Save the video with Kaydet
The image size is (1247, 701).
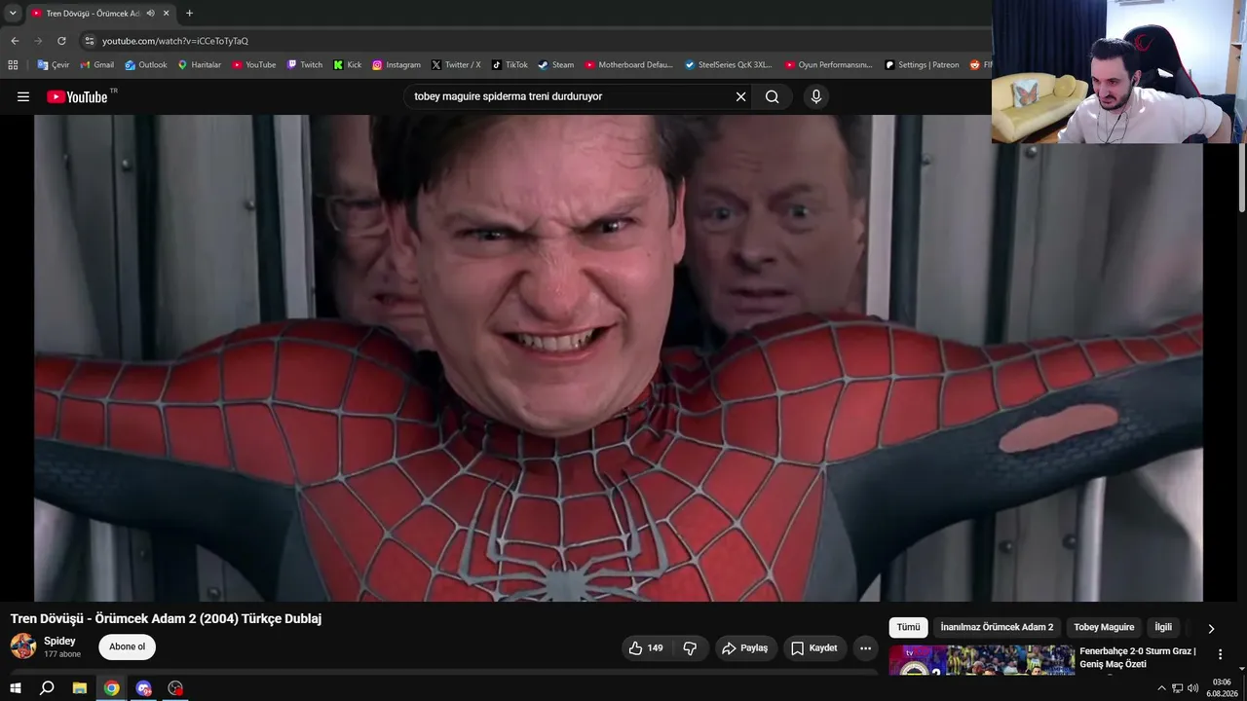pos(814,647)
